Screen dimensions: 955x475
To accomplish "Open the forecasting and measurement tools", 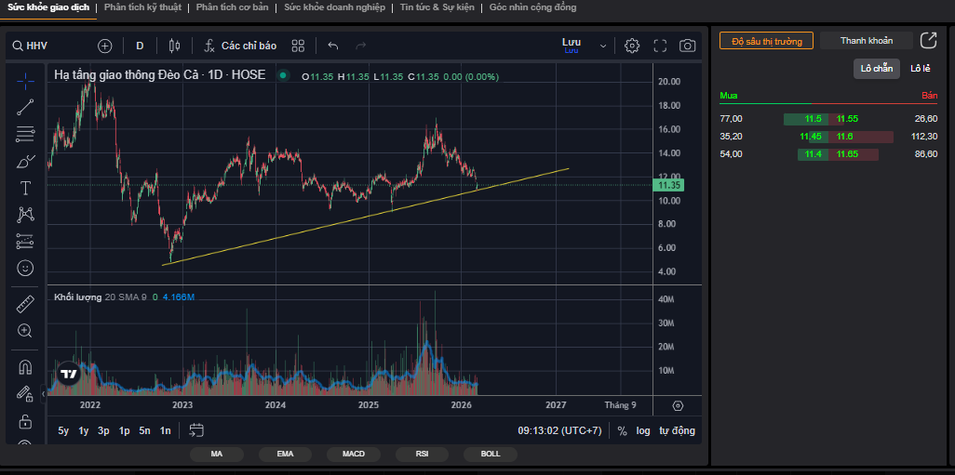I will pos(25,242).
